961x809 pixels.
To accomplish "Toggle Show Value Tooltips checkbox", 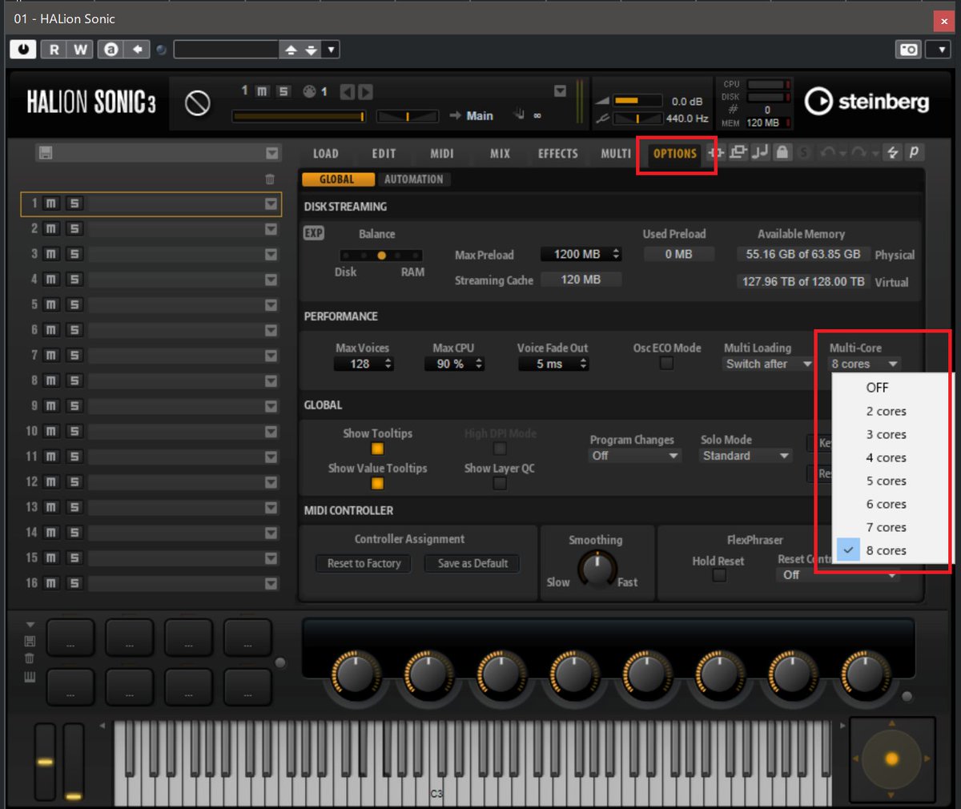I will point(377,484).
